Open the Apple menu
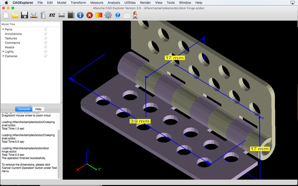This screenshot has width=298, height=186. 6,3
